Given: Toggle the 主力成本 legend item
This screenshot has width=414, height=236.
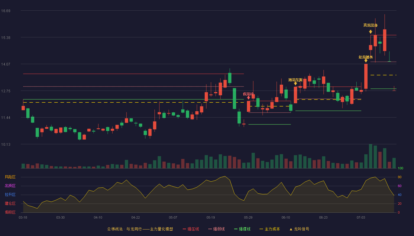Looking at the screenshot, I should [x=270, y=229].
